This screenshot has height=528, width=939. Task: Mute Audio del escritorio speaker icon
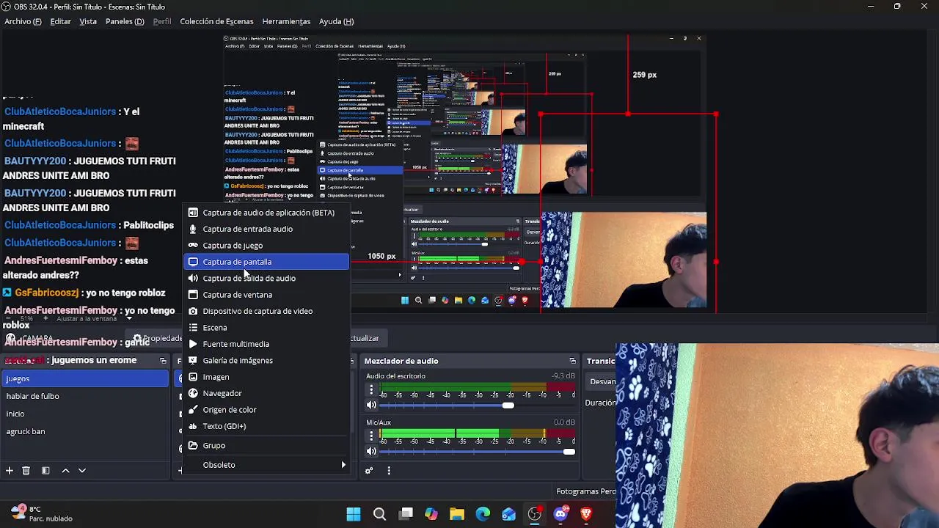pos(371,406)
